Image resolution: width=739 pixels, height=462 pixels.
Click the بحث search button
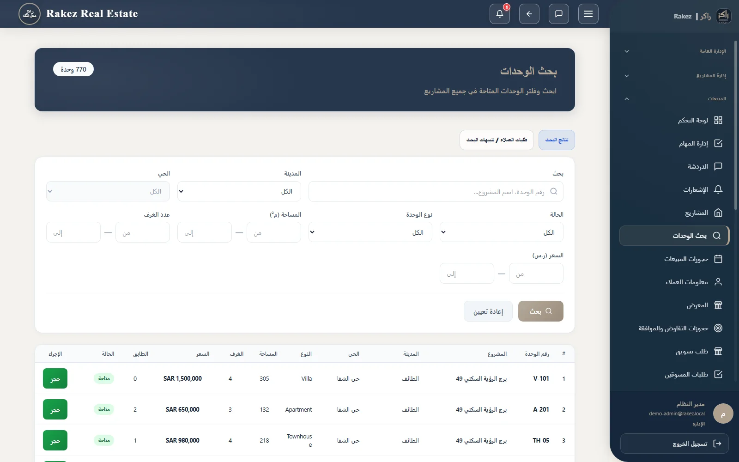541,311
